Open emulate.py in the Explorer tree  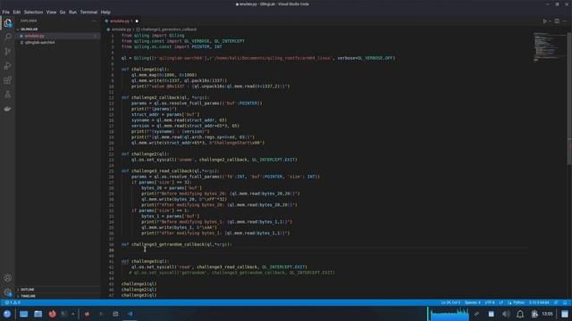[34, 36]
